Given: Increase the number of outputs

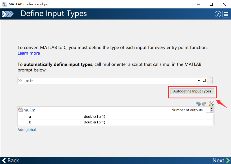Looking at the screenshot, I should [x=212, y=109].
